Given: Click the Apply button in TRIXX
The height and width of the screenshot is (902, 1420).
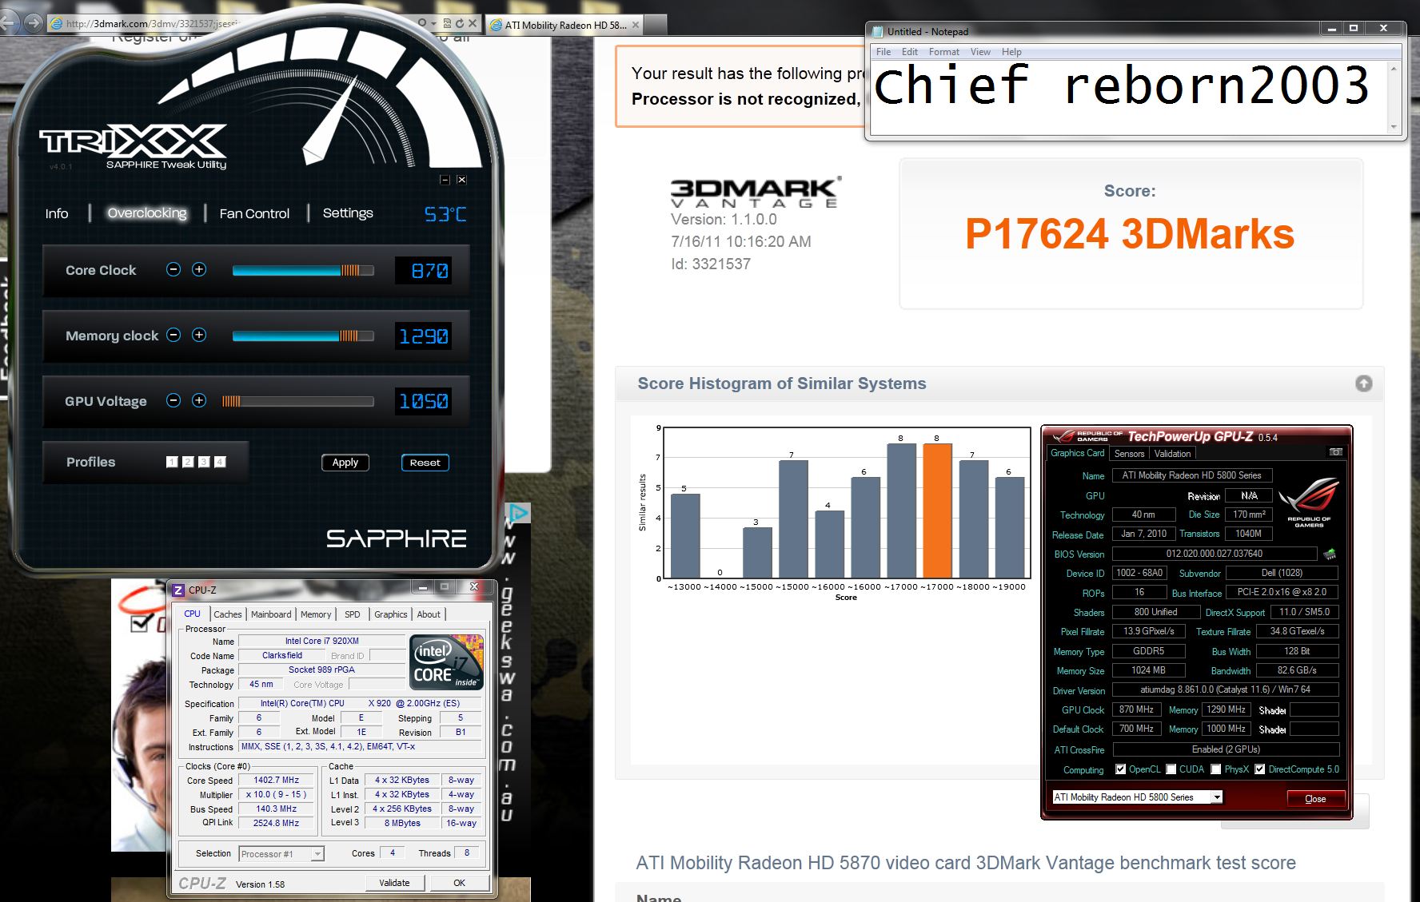Looking at the screenshot, I should click(x=345, y=462).
